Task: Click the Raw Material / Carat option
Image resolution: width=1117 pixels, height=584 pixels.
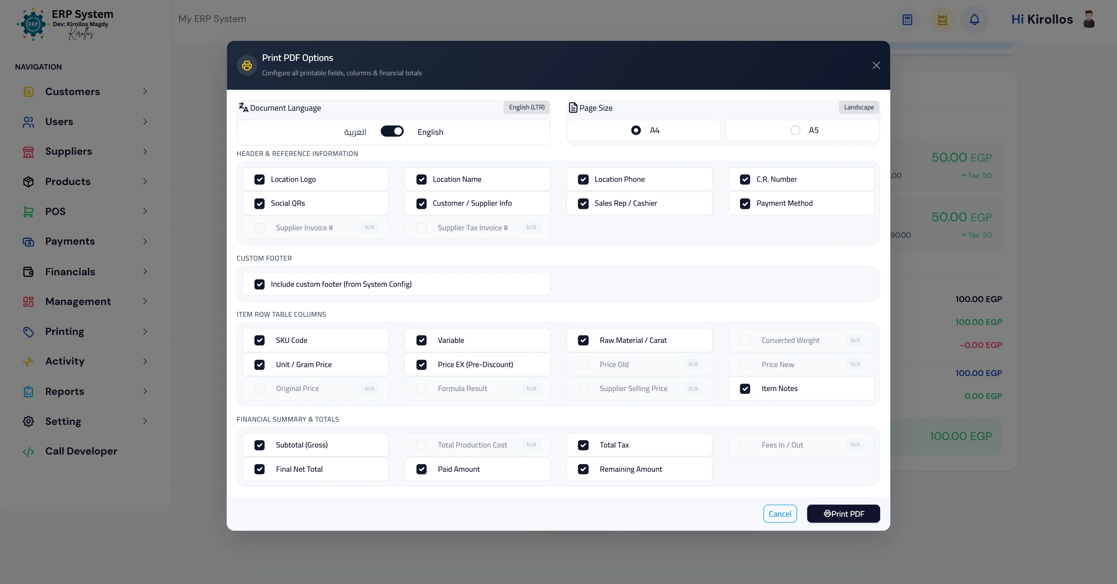Action: [639, 341]
